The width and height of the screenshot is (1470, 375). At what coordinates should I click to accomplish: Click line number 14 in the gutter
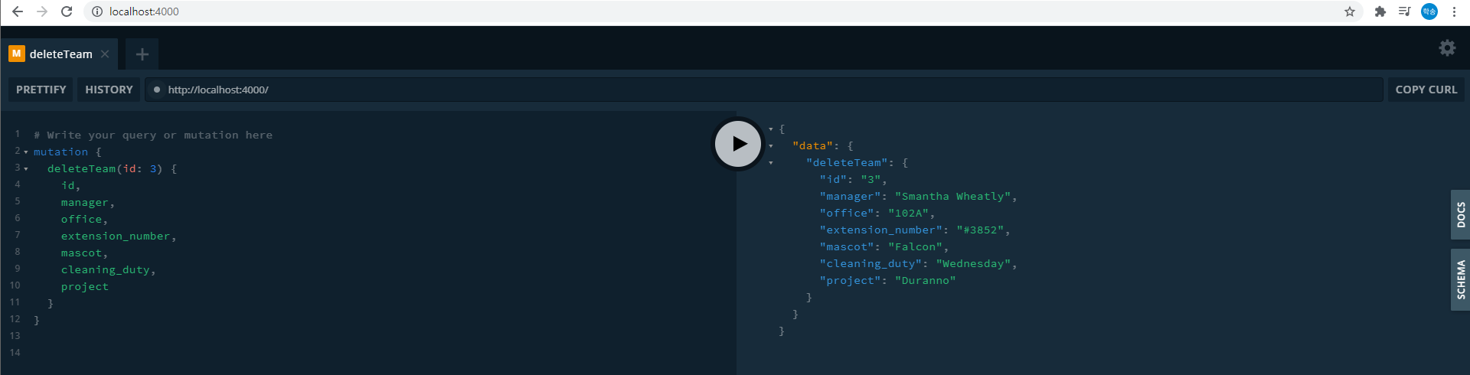pyautogui.click(x=15, y=353)
